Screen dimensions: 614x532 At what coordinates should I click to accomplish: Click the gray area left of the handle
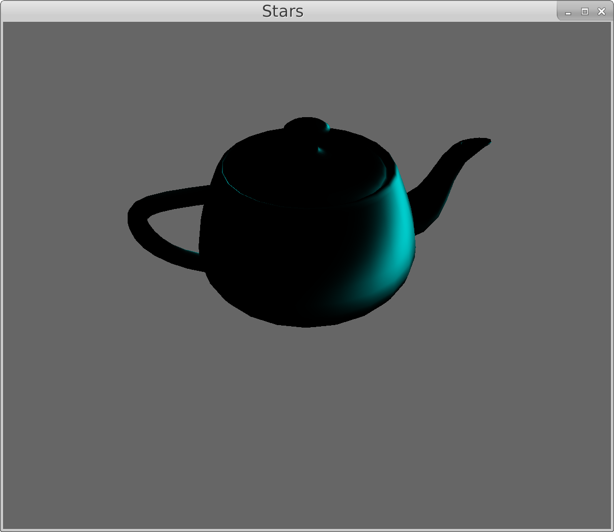(x=66, y=223)
